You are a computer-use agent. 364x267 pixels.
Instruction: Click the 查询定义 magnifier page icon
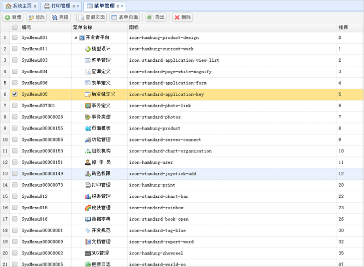88,72
